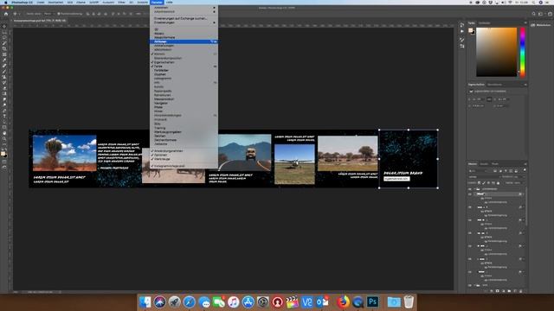Image resolution: width=554 pixels, height=311 pixels.
Task: Add a layer style with the fx icon
Action: (x=491, y=291)
